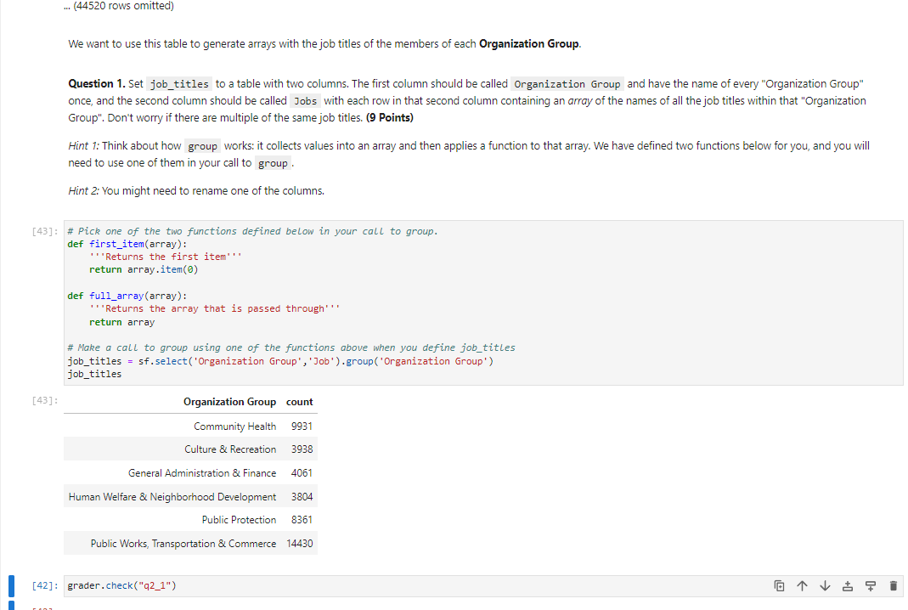Click "def first_item(array):" line in code cell
The image size is (908, 610).
coord(127,244)
